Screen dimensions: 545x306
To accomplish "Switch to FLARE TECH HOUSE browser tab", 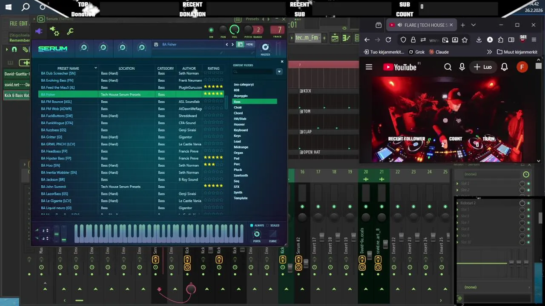I will [x=422, y=25].
